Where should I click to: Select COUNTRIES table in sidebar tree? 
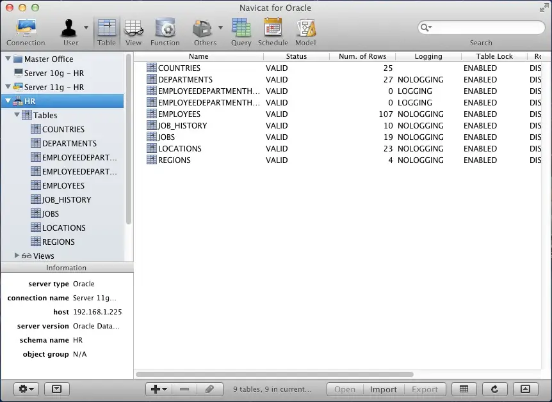63,129
